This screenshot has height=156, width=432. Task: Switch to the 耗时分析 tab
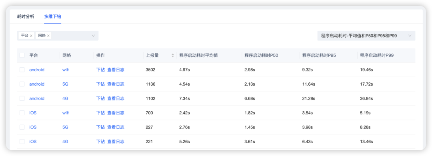[26, 16]
